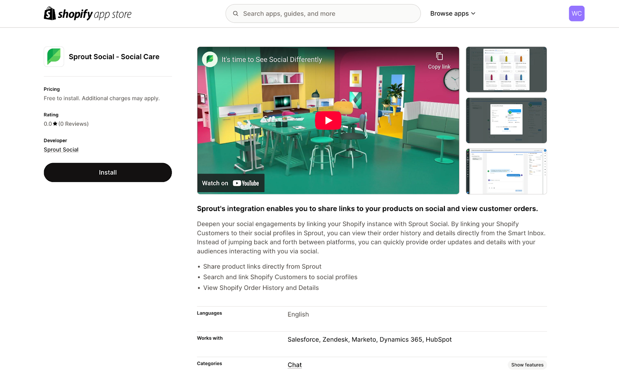Click the Shopify app store logo
Viewport: 619px width, 376px height.
(x=87, y=14)
